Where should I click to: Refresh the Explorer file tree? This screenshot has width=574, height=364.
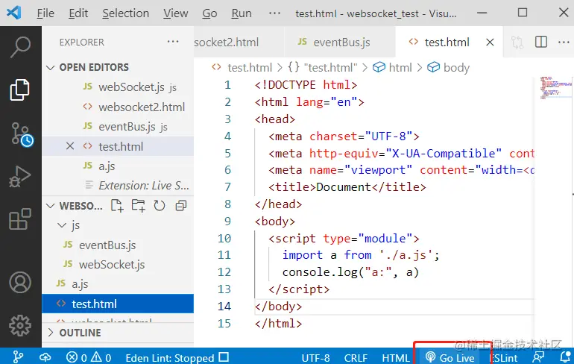tap(160, 205)
